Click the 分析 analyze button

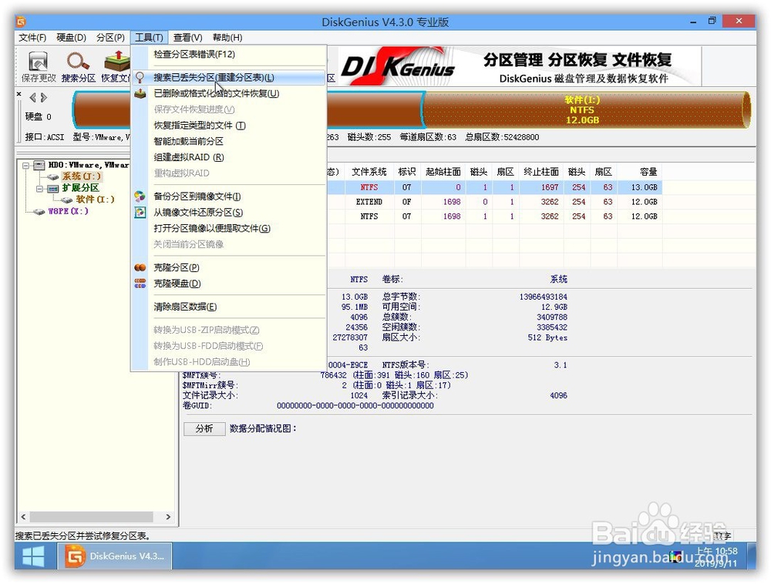(x=204, y=429)
